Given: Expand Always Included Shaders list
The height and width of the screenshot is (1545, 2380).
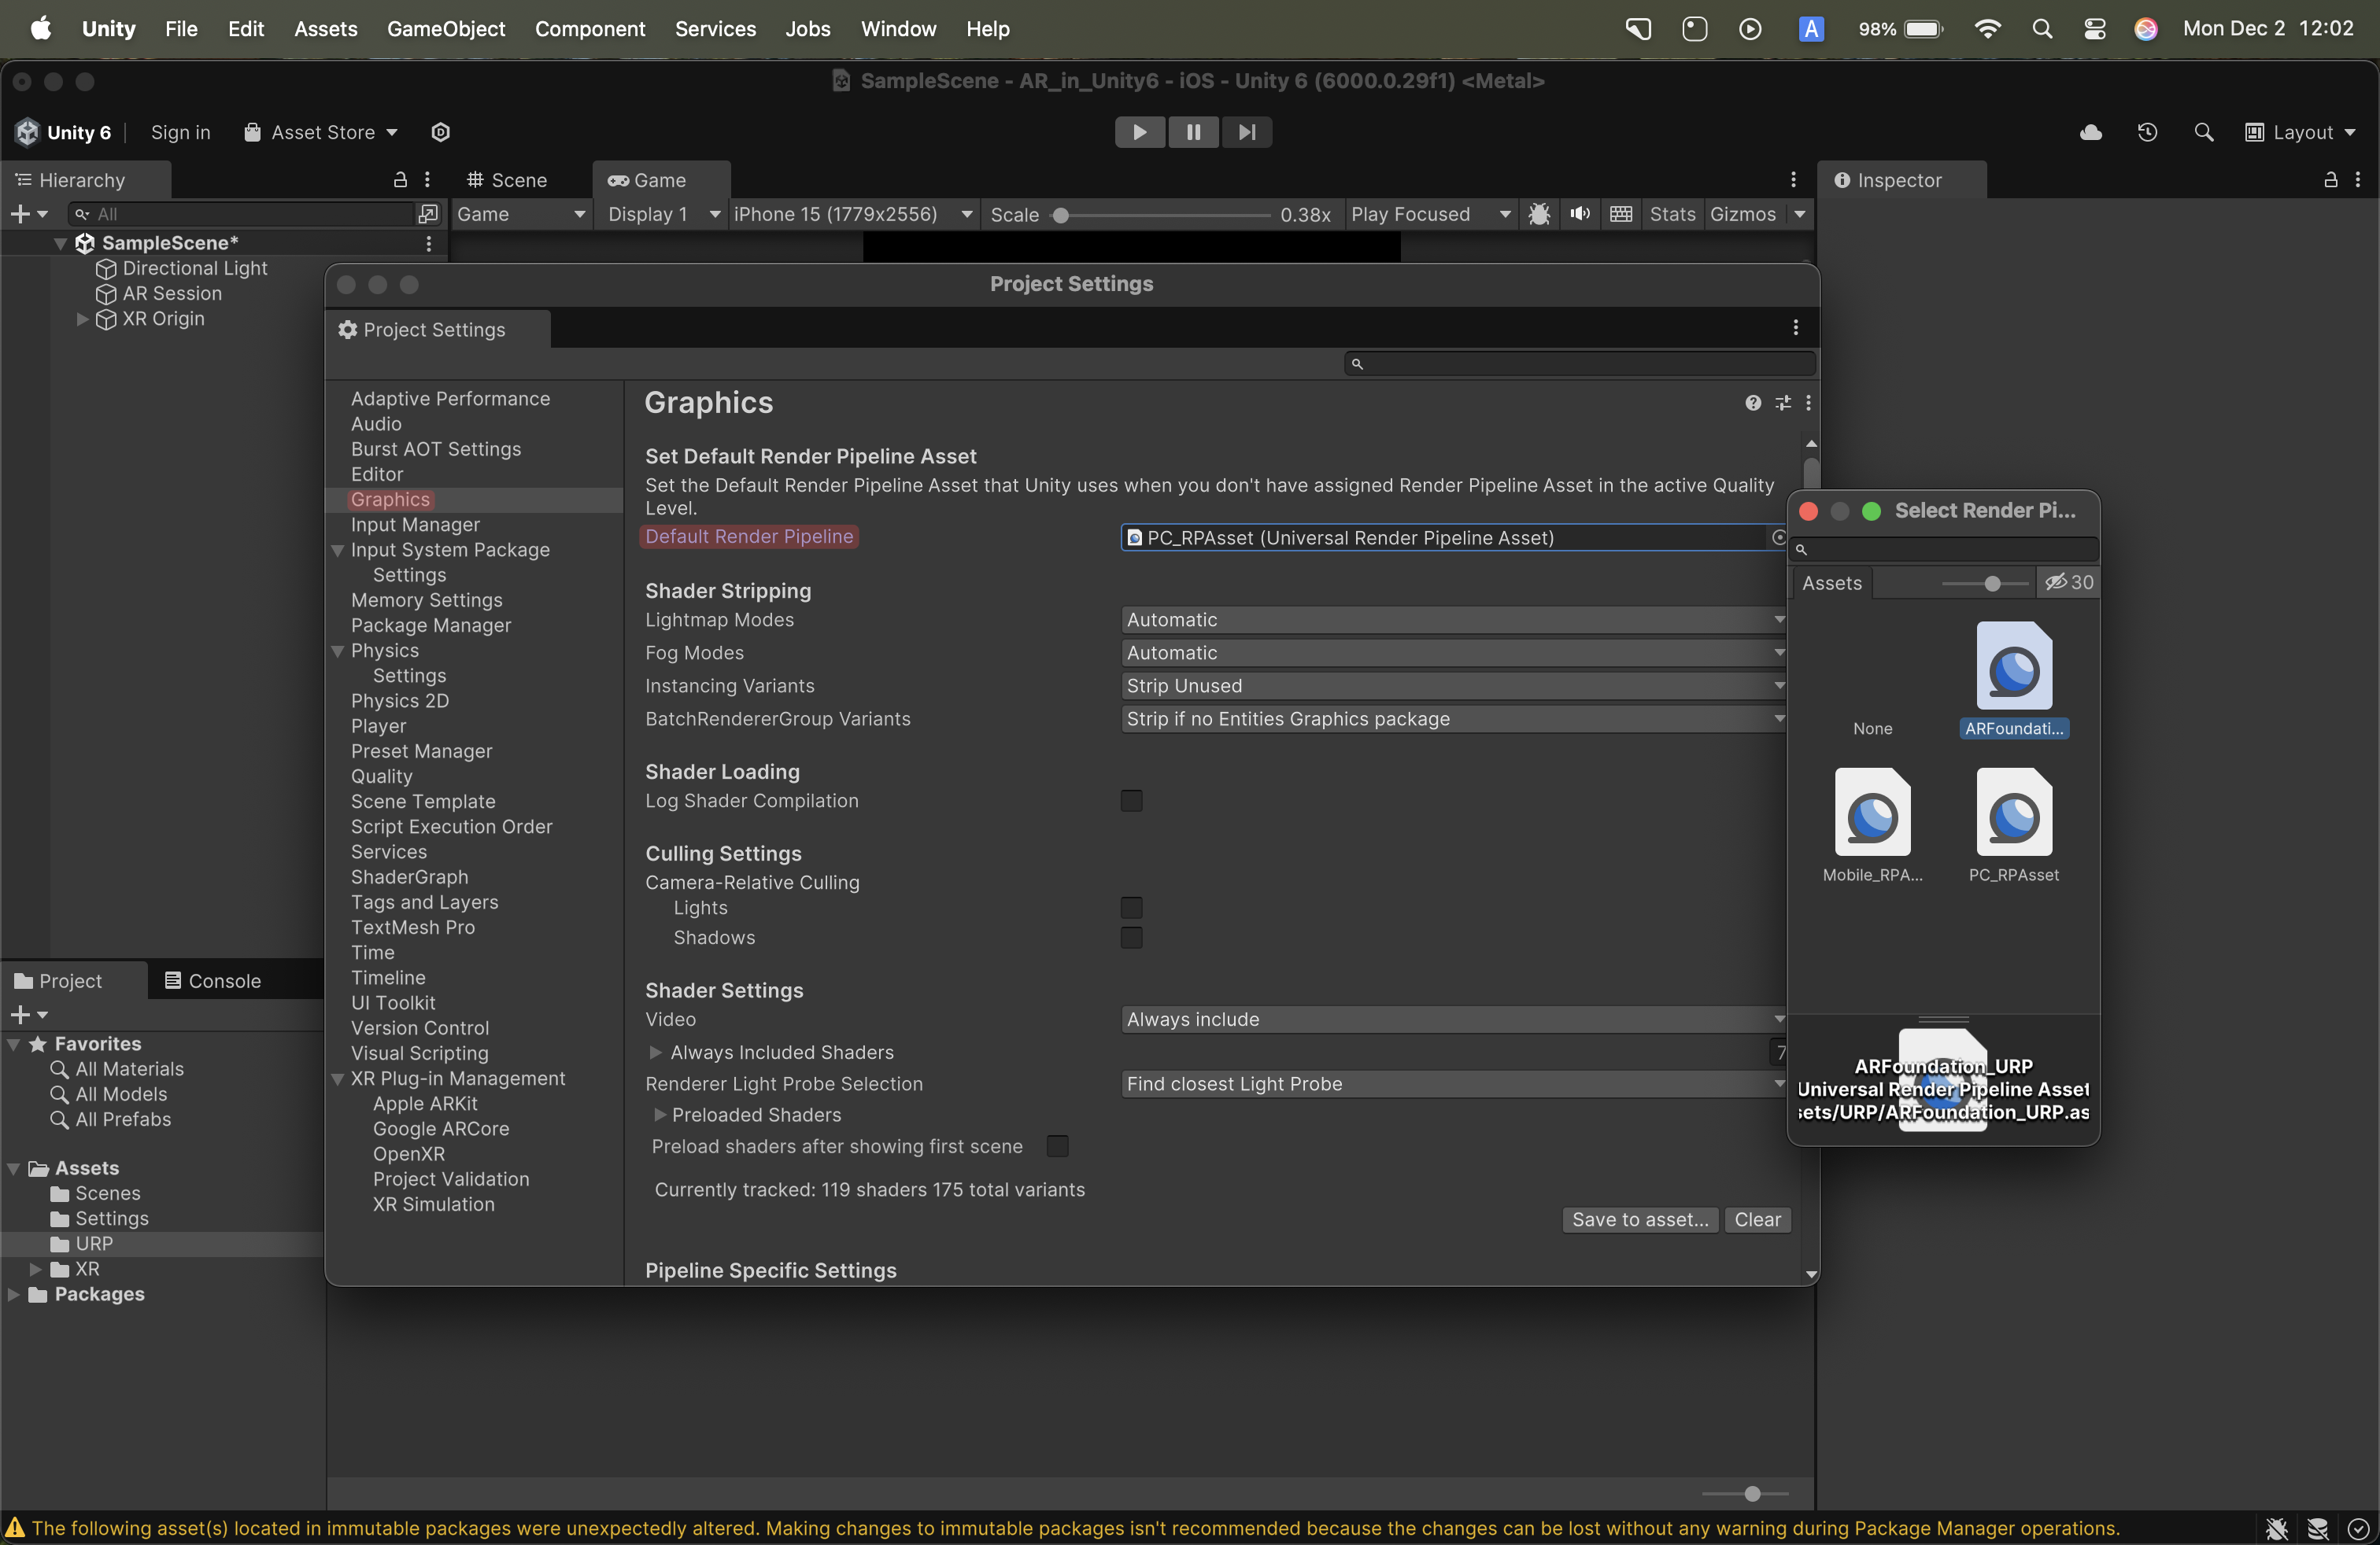Looking at the screenshot, I should 656,1053.
